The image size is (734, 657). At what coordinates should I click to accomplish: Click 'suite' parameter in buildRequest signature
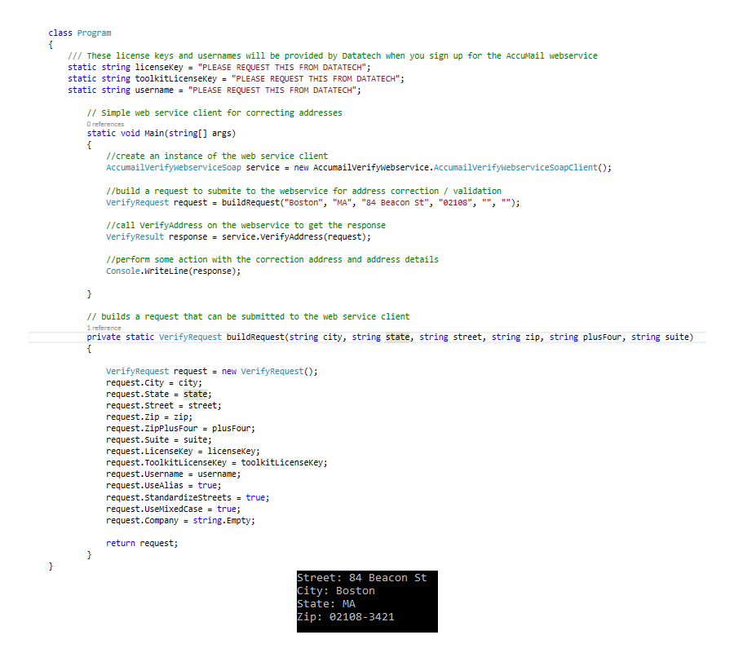677,337
